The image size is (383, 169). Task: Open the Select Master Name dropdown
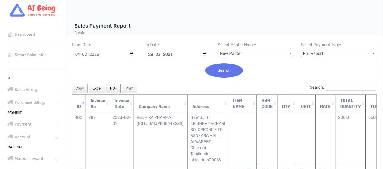[255, 53]
